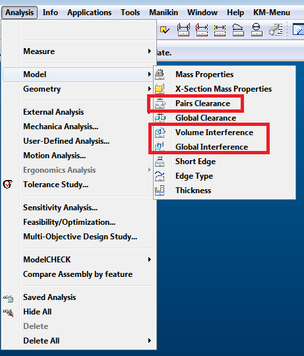Click the measure icon between two yellow dashed lines
The height and width of the screenshot is (356, 304).
220,30
